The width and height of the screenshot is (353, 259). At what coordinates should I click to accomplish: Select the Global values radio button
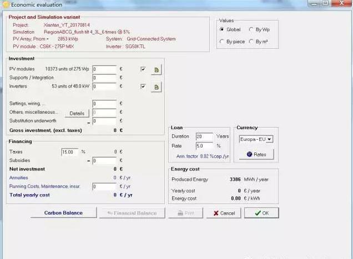pos(223,29)
